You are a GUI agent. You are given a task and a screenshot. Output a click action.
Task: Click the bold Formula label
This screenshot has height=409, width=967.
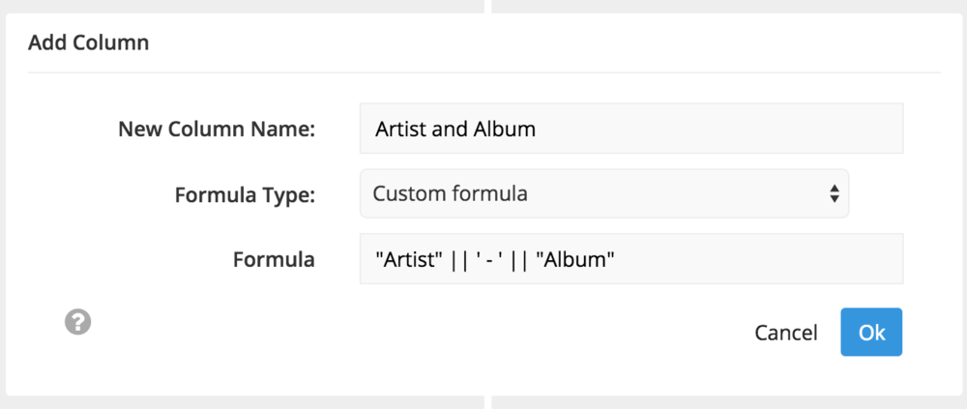(x=274, y=260)
